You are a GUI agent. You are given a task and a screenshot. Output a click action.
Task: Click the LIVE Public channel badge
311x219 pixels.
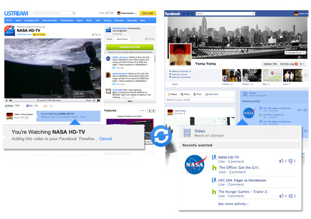[10, 31]
